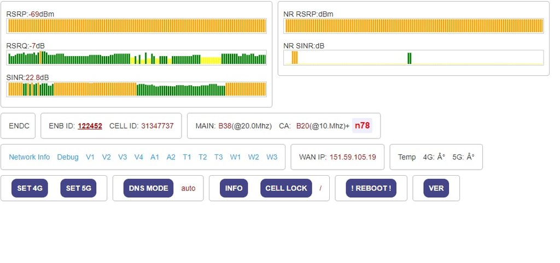The width and height of the screenshot is (560, 263).
Task: Open the W1 link
Action: pyautogui.click(x=235, y=157)
